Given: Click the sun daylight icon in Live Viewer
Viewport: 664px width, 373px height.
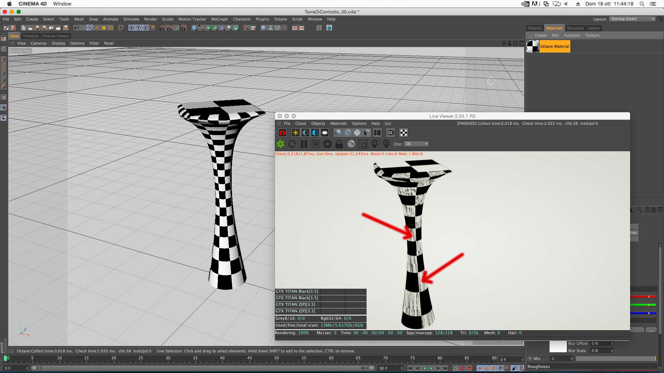Looking at the screenshot, I should point(295,133).
